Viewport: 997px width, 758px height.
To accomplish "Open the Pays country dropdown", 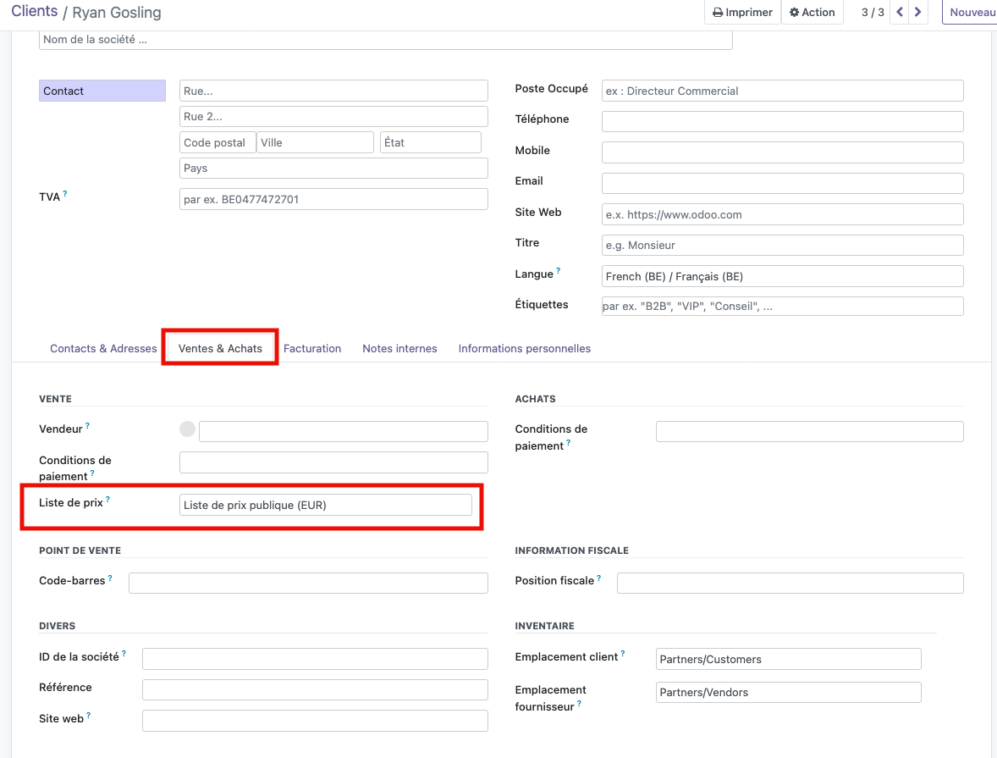I will [333, 169].
